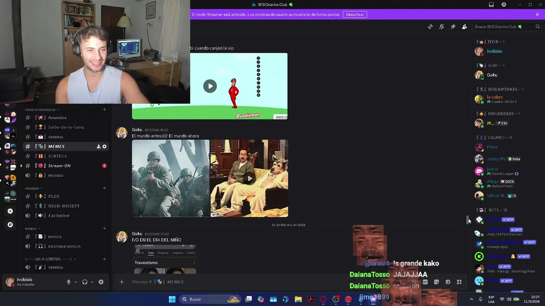Create channel in CANALES GENERALES with plus
The image size is (545, 306).
click(104, 110)
